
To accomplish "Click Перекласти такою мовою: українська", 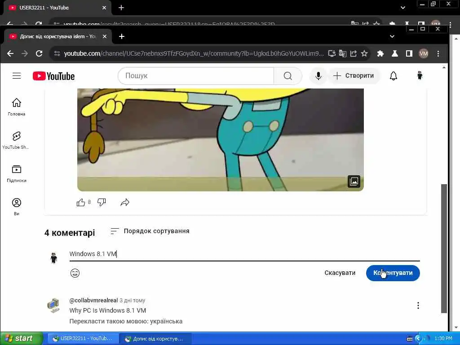I will pyautogui.click(x=126, y=321).
